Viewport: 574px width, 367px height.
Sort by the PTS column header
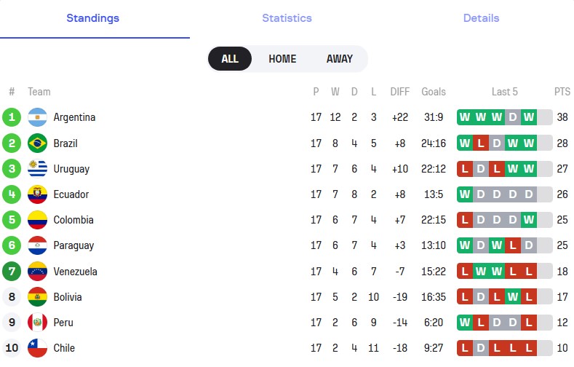click(562, 92)
